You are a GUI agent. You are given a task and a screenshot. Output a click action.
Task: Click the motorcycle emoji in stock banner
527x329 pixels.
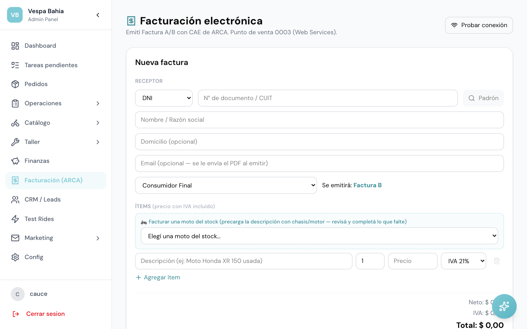(144, 222)
